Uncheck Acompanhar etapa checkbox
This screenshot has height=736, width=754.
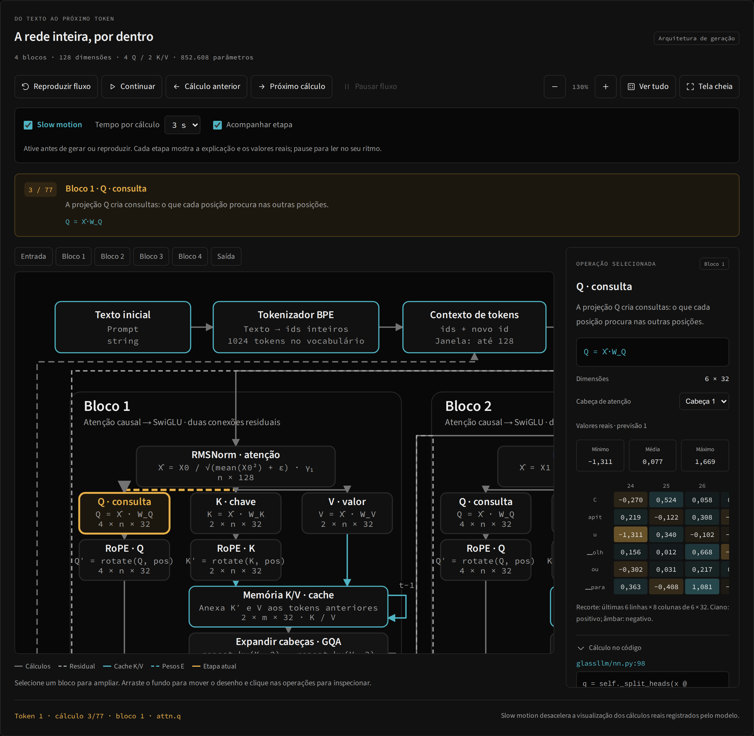pos(217,125)
